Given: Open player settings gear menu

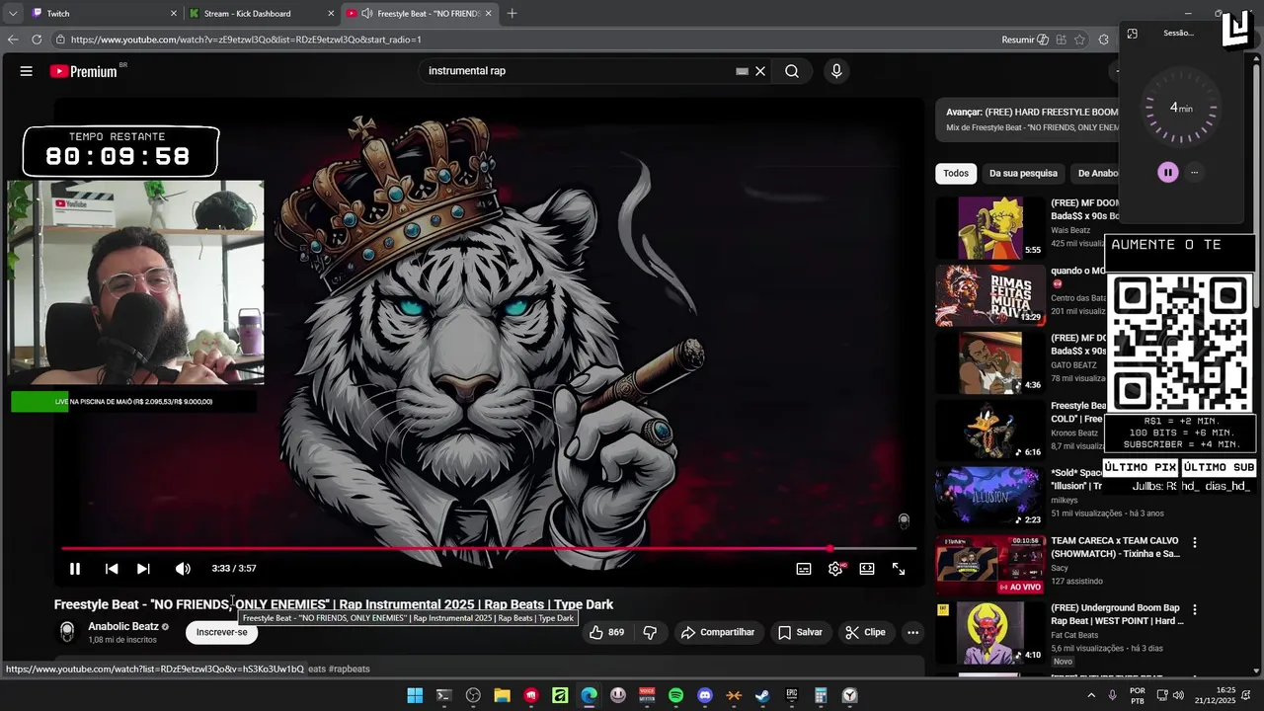Looking at the screenshot, I should click(x=835, y=569).
